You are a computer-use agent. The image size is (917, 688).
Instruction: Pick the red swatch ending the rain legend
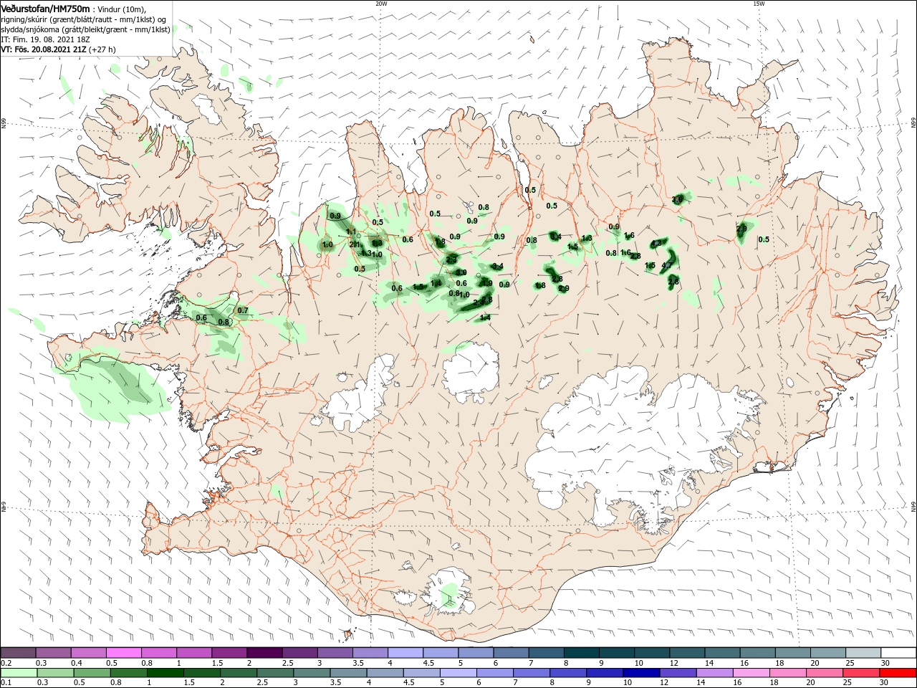(898, 673)
